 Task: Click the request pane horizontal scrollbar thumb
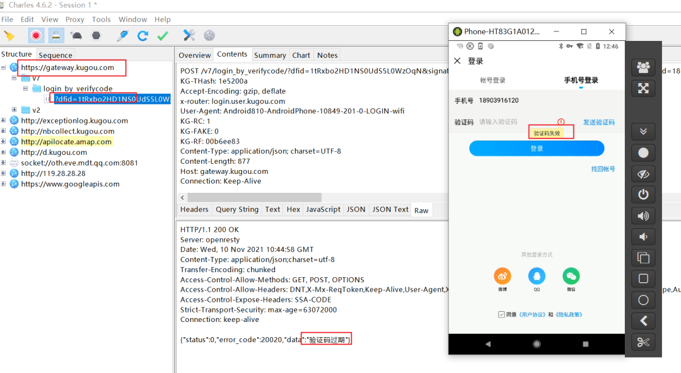click(x=255, y=198)
